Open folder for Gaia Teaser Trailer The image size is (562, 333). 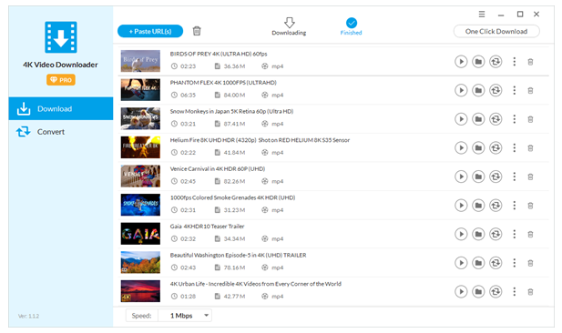pyautogui.click(x=478, y=234)
